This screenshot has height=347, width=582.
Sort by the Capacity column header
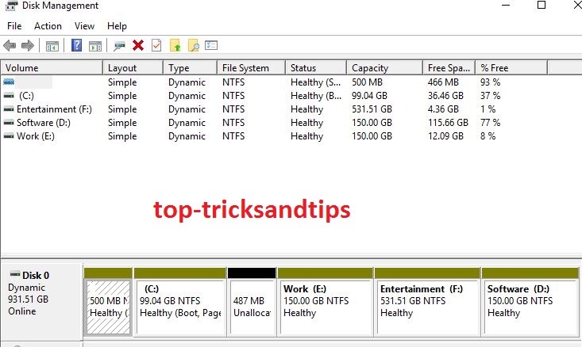tap(385, 68)
